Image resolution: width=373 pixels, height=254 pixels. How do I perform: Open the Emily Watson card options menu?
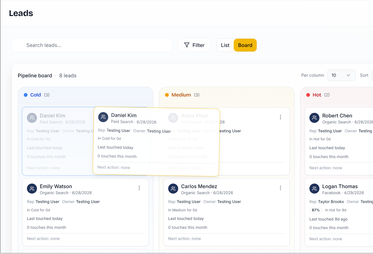point(139,188)
